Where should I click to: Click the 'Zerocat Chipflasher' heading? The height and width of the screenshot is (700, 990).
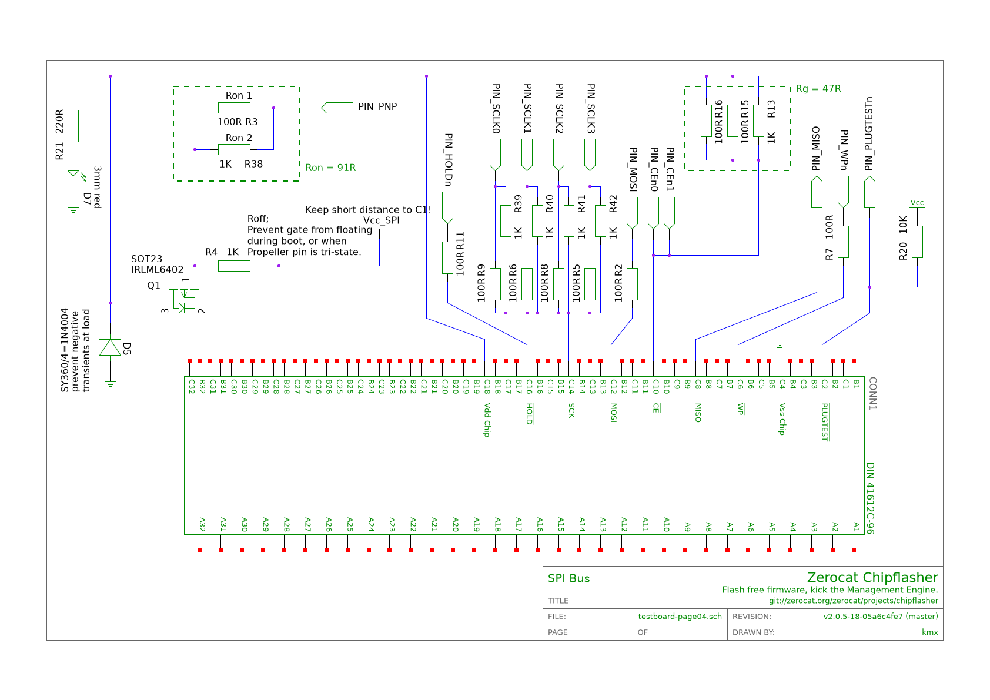click(872, 578)
